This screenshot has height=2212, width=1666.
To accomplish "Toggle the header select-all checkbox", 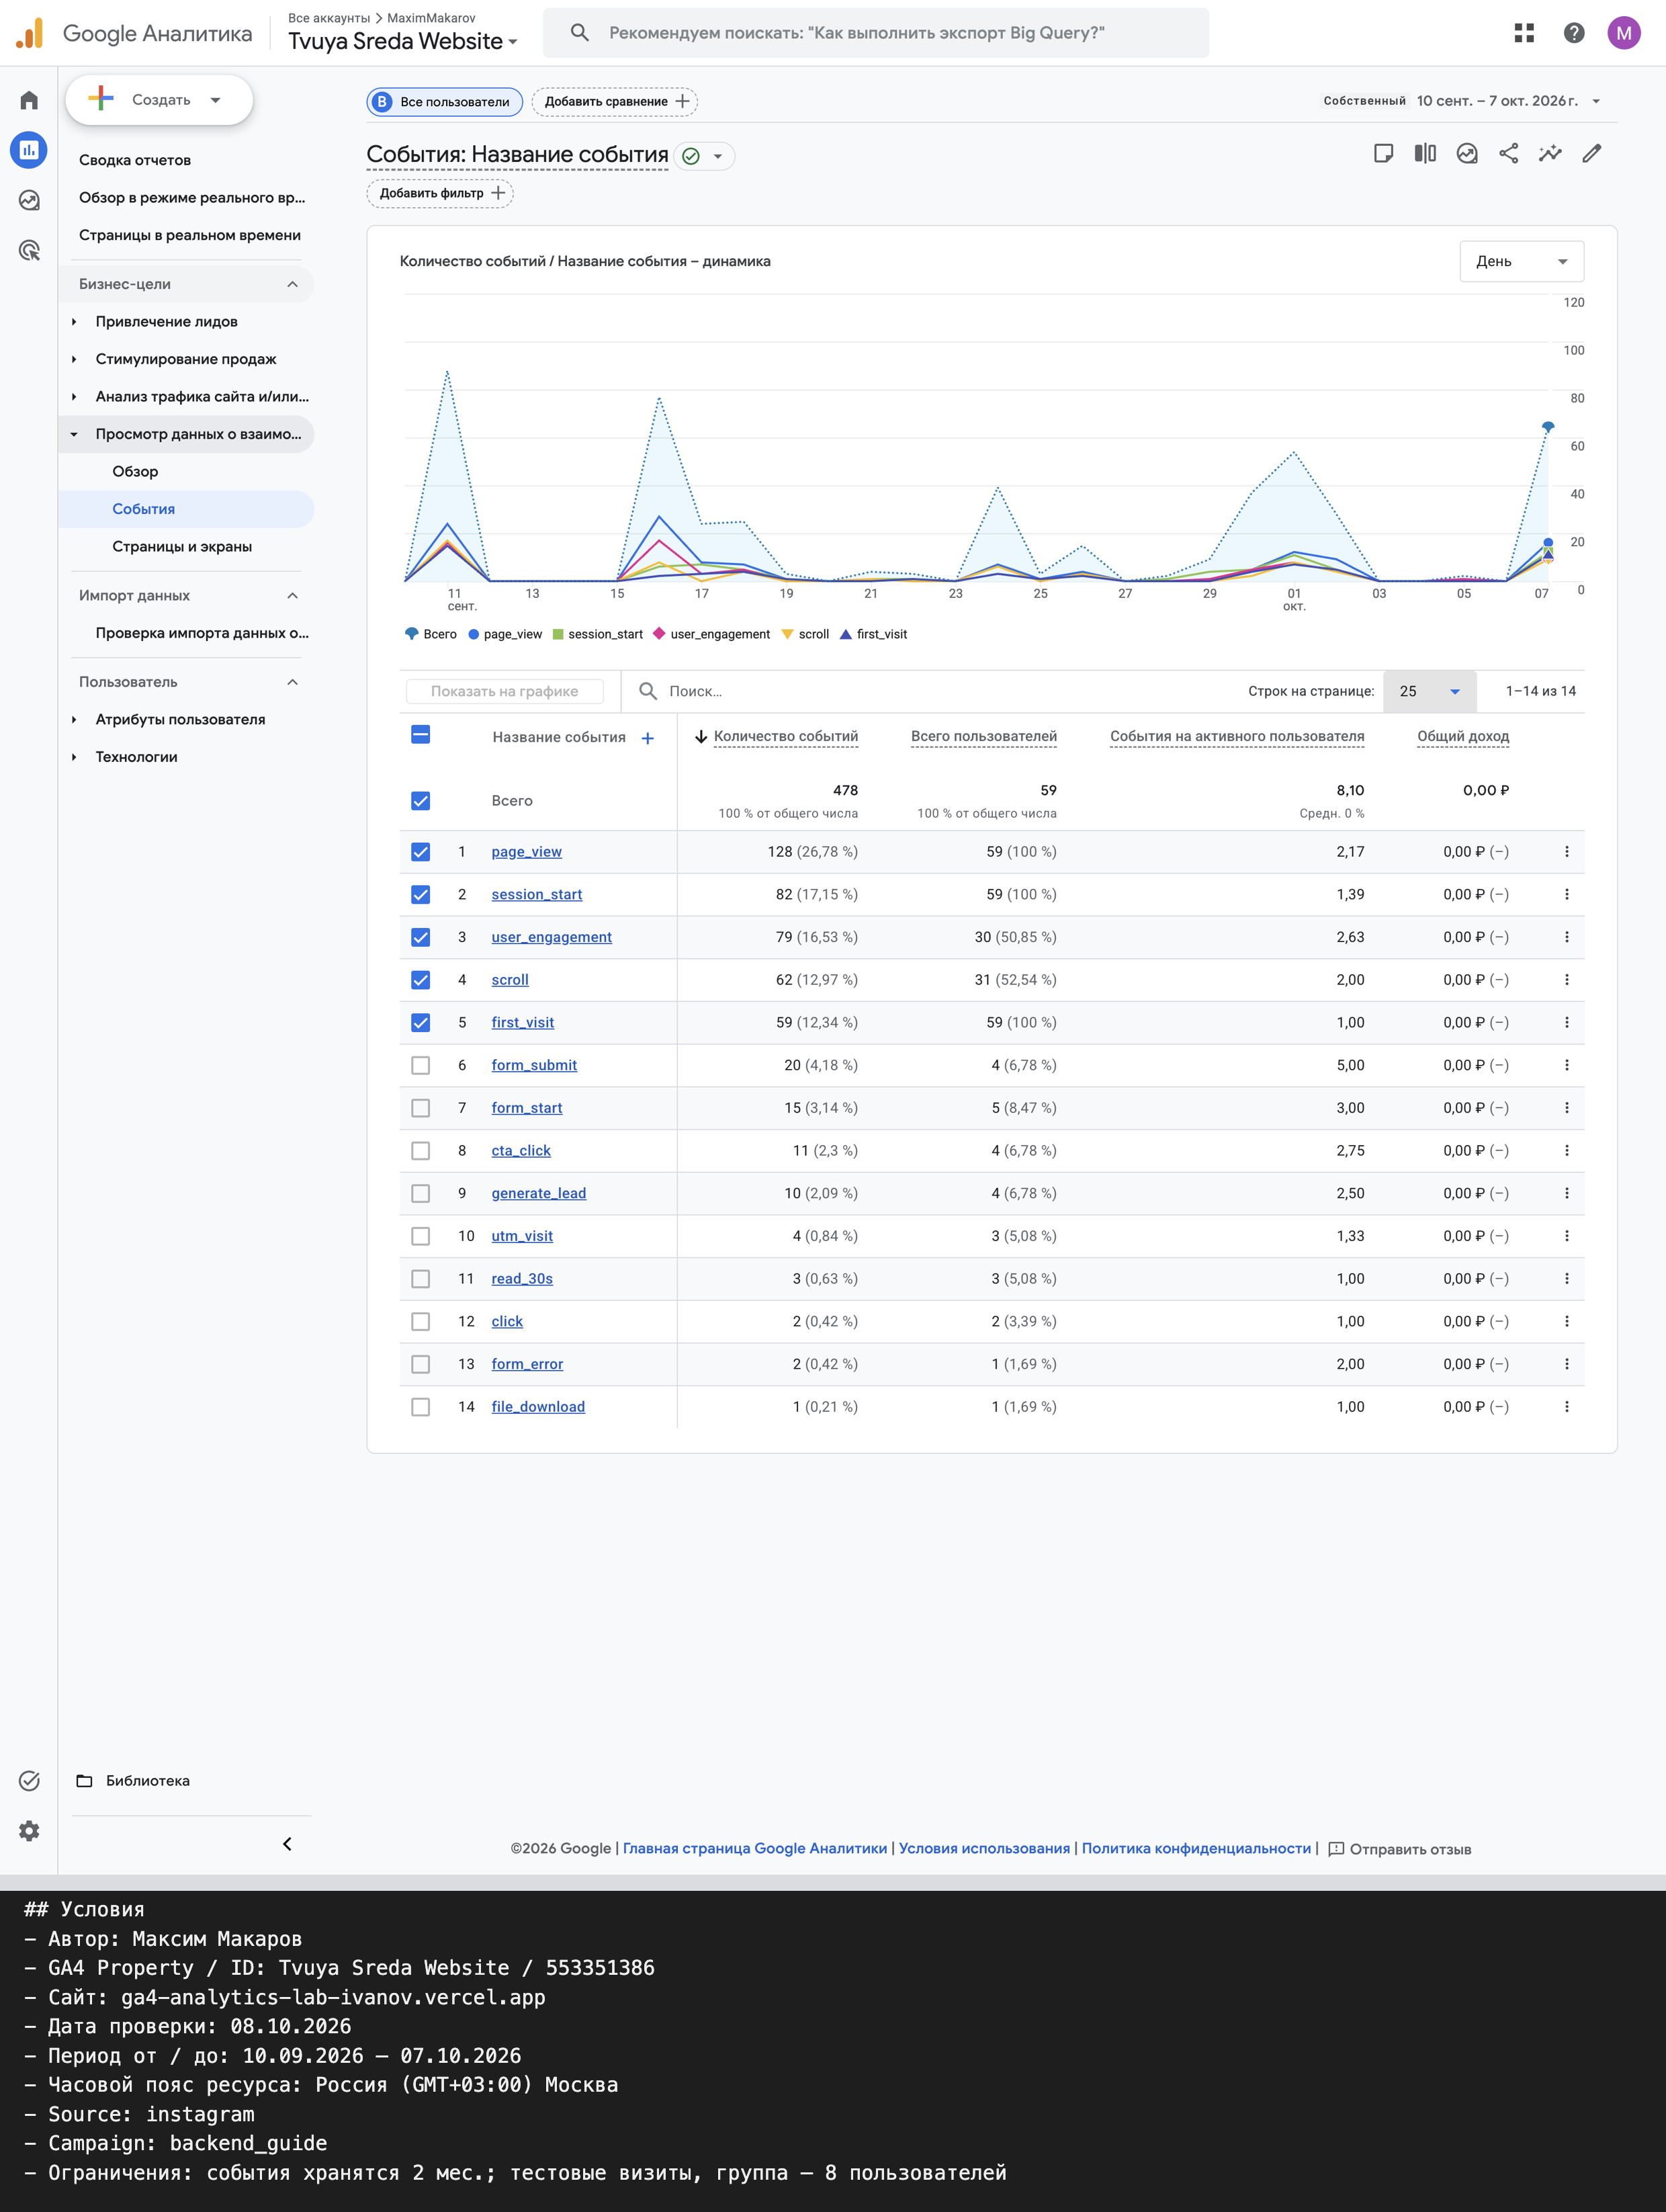I will tap(421, 735).
